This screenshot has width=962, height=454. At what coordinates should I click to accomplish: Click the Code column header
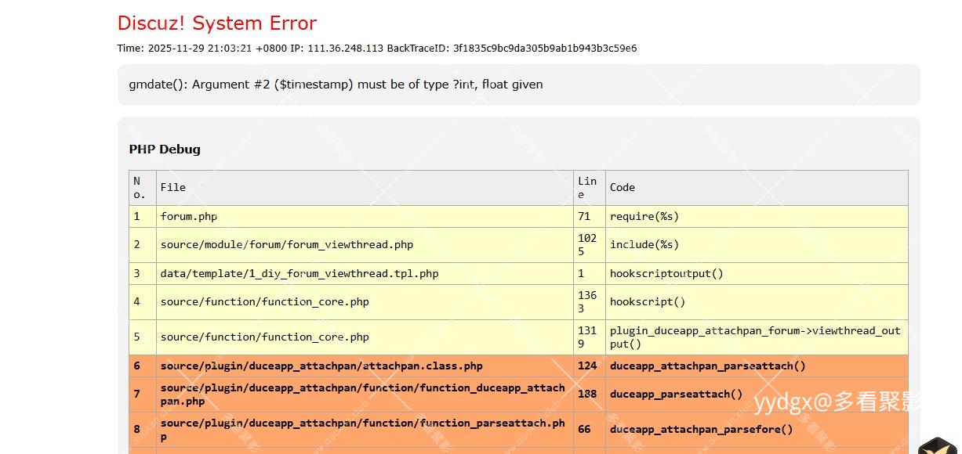[x=623, y=188]
